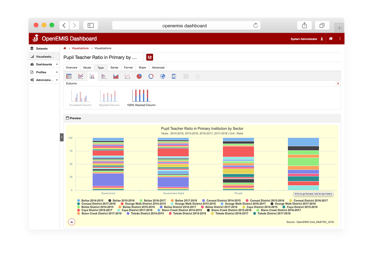The width and height of the screenshot is (373, 272).
Task: Choose the 100% Stacked Column subtype
Action: [141, 98]
